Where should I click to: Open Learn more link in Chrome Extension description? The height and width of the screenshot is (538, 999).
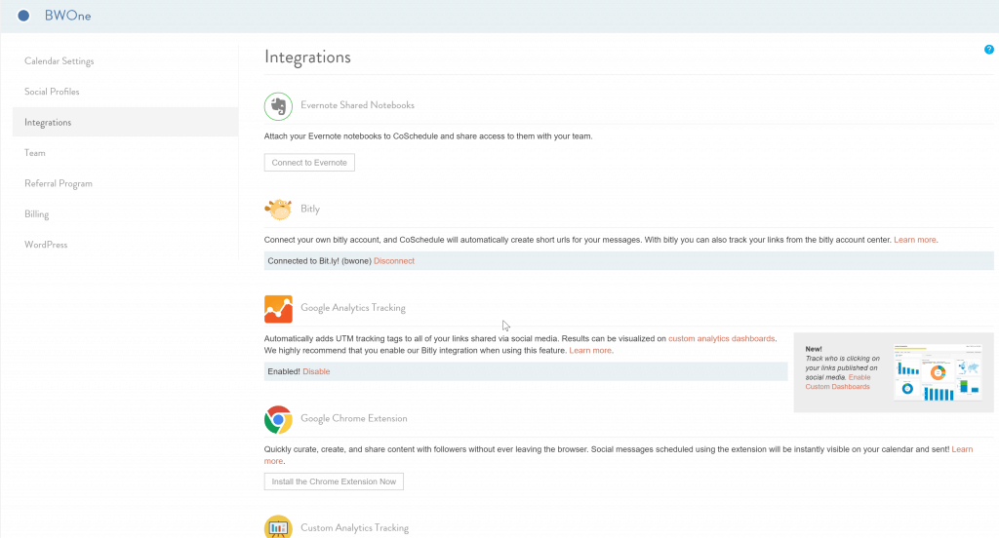[x=961, y=449]
